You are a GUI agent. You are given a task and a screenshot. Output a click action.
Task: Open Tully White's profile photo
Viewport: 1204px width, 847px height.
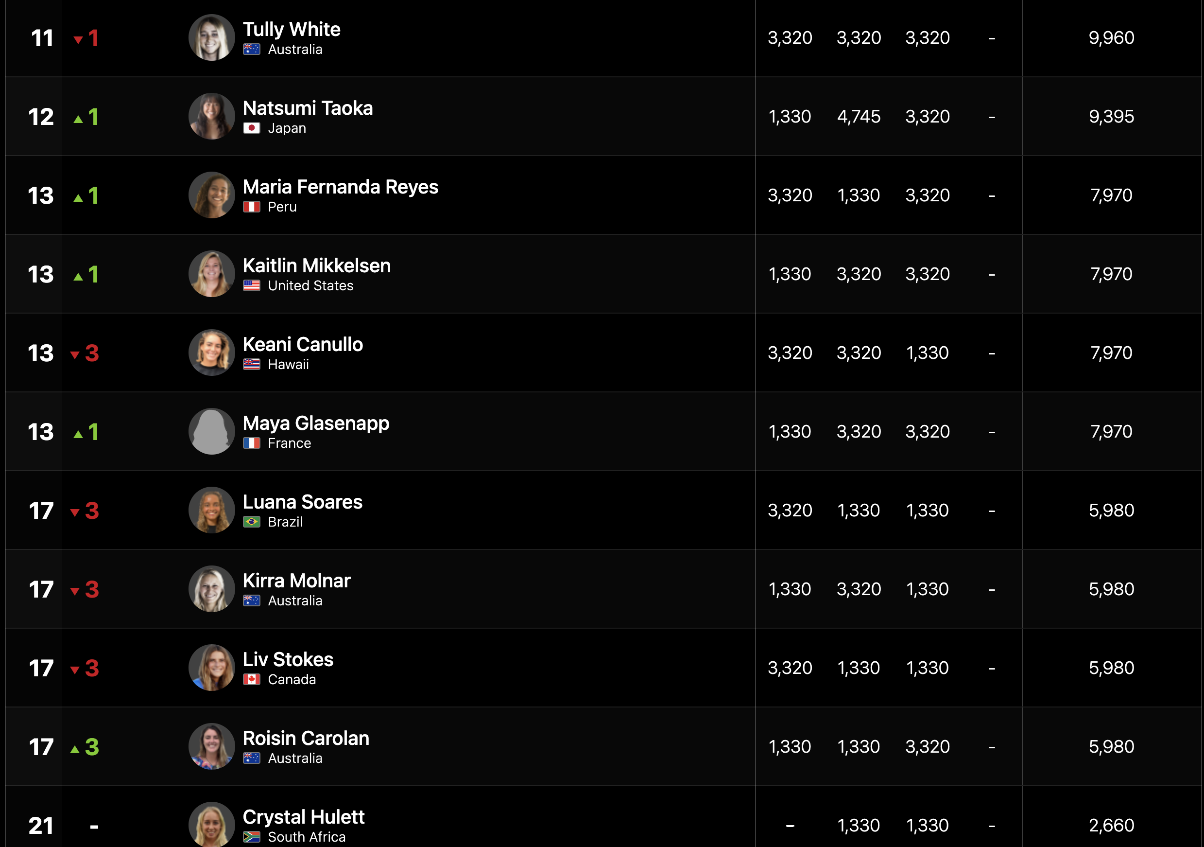pyautogui.click(x=211, y=37)
